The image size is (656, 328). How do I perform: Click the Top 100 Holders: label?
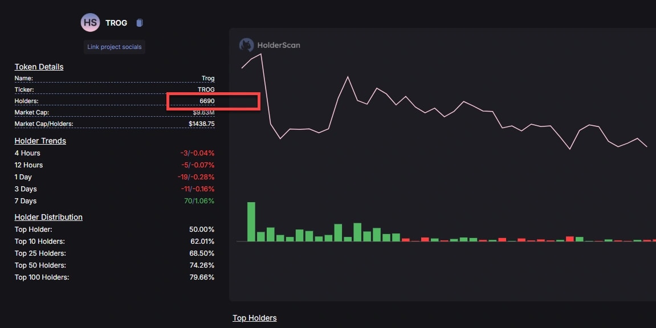pyautogui.click(x=42, y=277)
